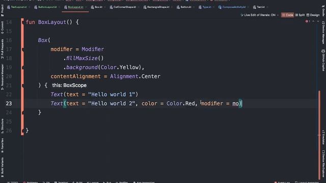326x183 pixels.
Task: Toggle fold marker at line 24
Action: pos(22,113)
